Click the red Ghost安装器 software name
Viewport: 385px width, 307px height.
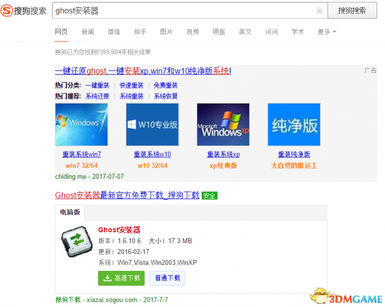point(119,230)
